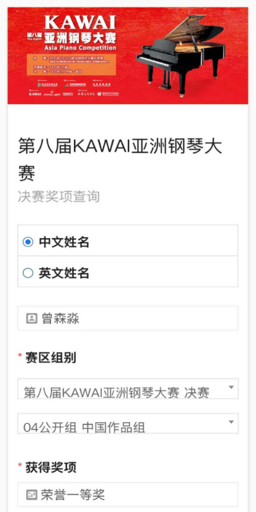Click the 决赛奖项查询 subtitle text
This screenshot has height=512, width=256.
pyautogui.click(x=59, y=197)
